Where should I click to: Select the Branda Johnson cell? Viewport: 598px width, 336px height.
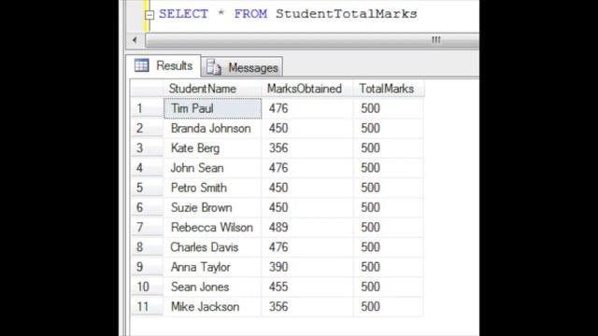coord(212,129)
